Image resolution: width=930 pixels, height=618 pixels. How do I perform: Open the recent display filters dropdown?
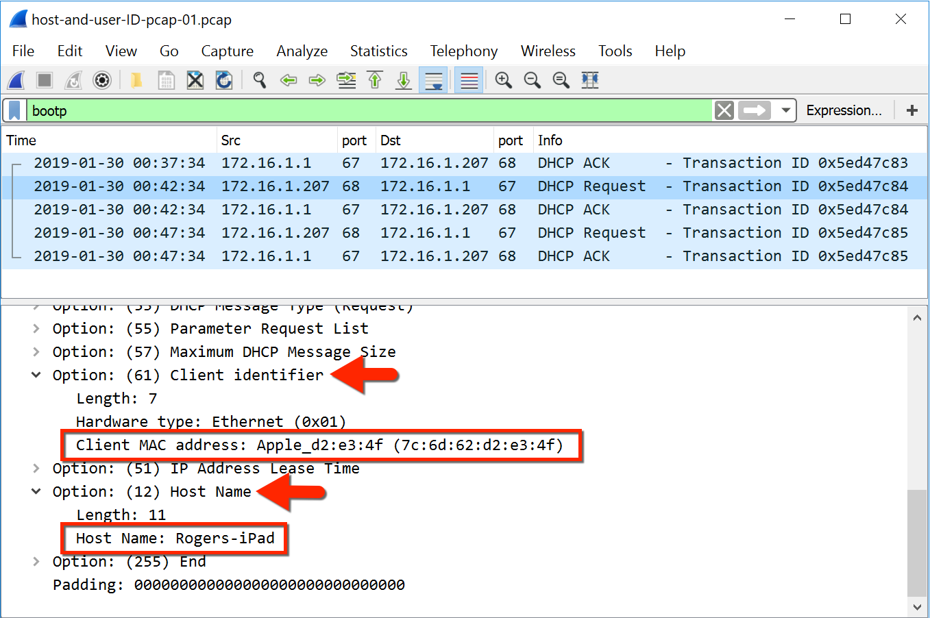[x=786, y=110]
